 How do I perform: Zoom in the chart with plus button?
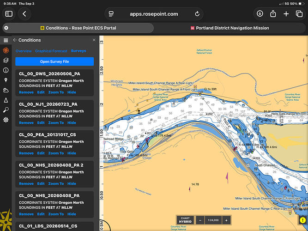226,220
